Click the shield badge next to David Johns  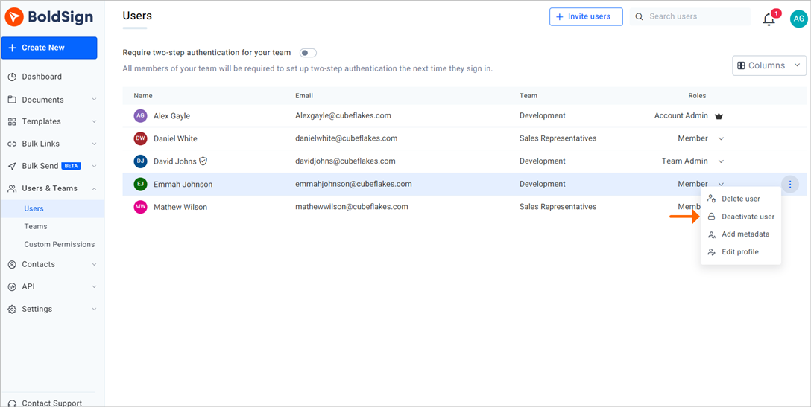point(203,161)
